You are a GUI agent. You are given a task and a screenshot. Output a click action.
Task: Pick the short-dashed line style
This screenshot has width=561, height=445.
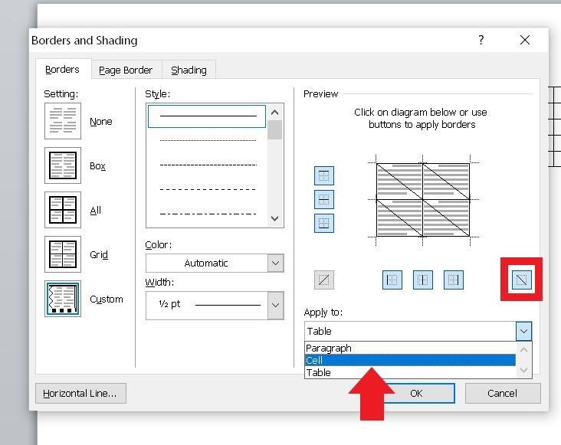click(x=208, y=165)
